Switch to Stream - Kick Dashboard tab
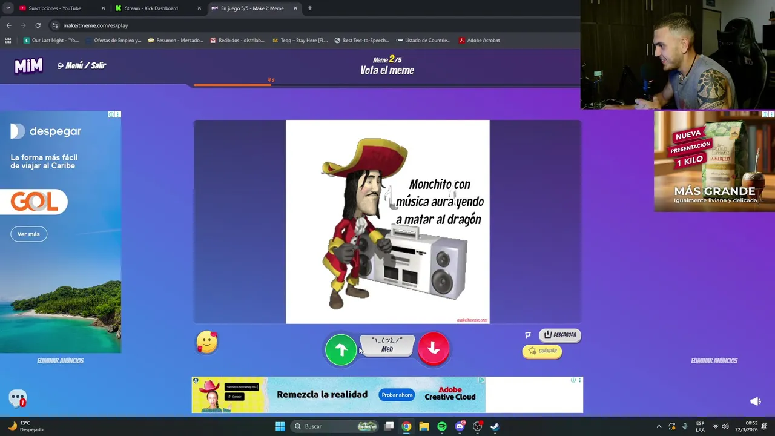The image size is (775, 436). coord(151,8)
